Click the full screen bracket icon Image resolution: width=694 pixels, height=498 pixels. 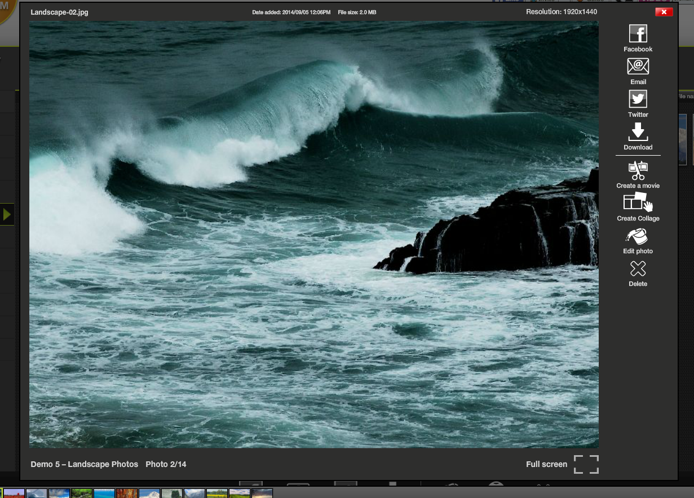tap(586, 464)
